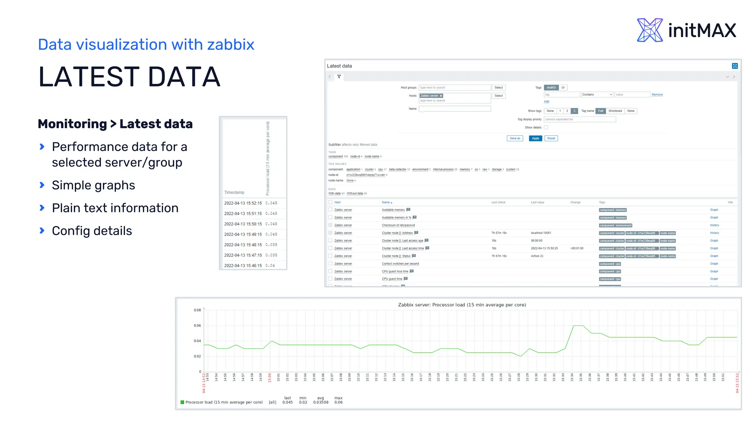Expand the filter tabs dropdown chevron

pyautogui.click(x=727, y=77)
